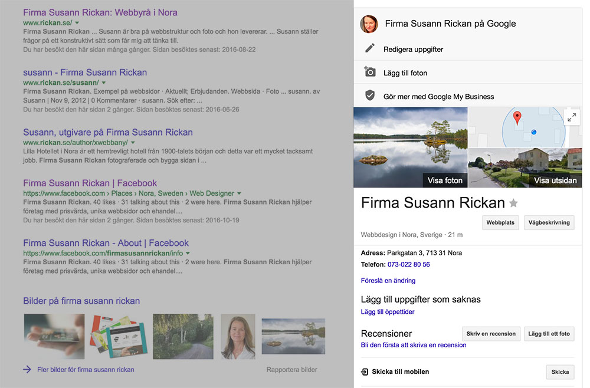The width and height of the screenshot is (590, 388).
Task: Click Bli den första att skriva en recension
Action: click(414, 345)
